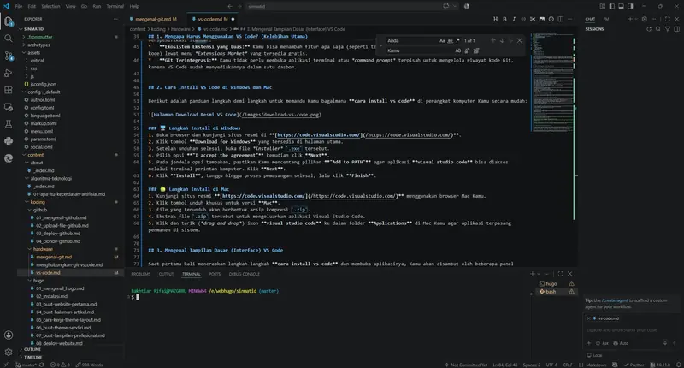
Task: Toggle Replace row chevron in find widget
Action: [x=380, y=45]
